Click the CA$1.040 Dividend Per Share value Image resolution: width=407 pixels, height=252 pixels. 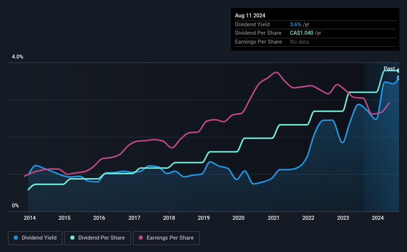pyautogui.click(x=301, y=33)
